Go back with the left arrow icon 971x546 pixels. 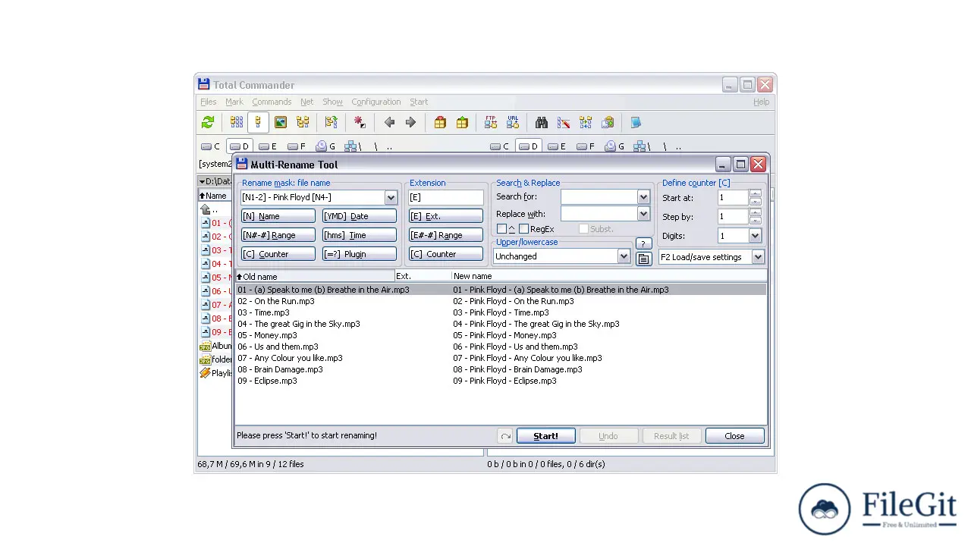(389, 122)
